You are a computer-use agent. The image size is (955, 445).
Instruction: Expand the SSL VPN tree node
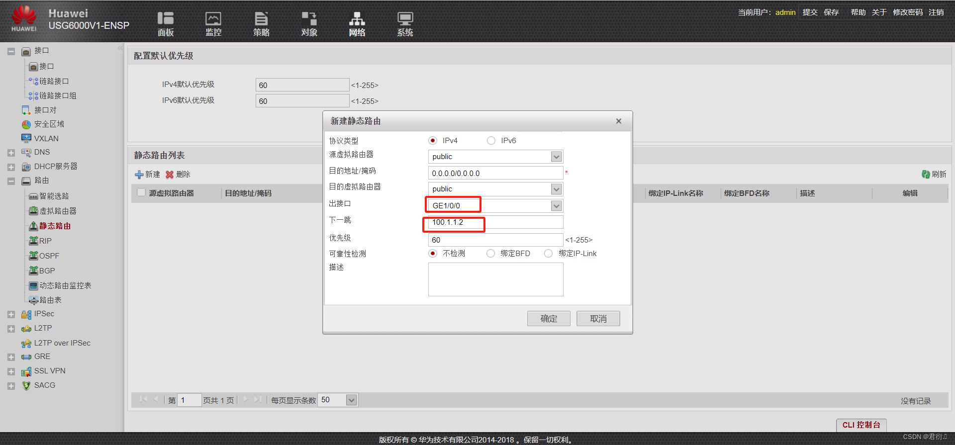coord(11,371)
